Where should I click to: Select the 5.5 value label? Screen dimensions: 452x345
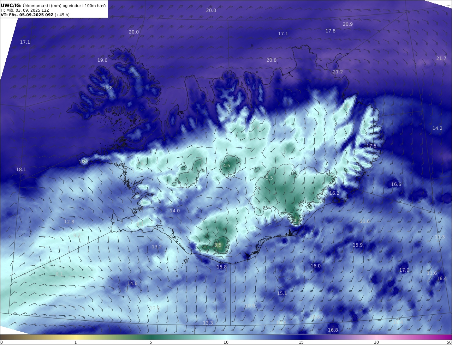click(269, 178)
